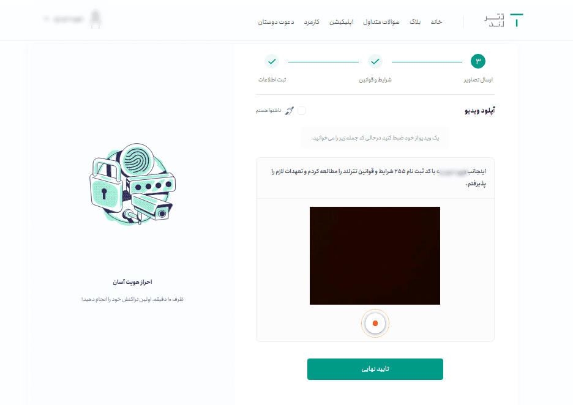
Task: Open the 'خانه' menu item
Action: pyautogui.click(x=436, y=22)
